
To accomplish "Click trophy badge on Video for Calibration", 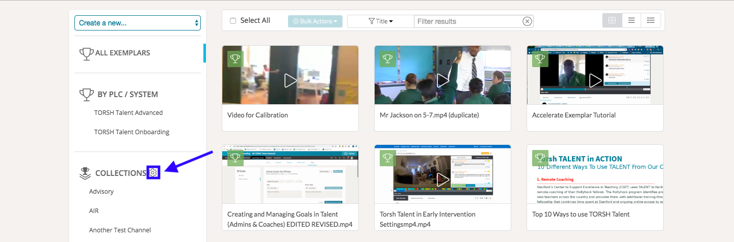I will [235, 59].
